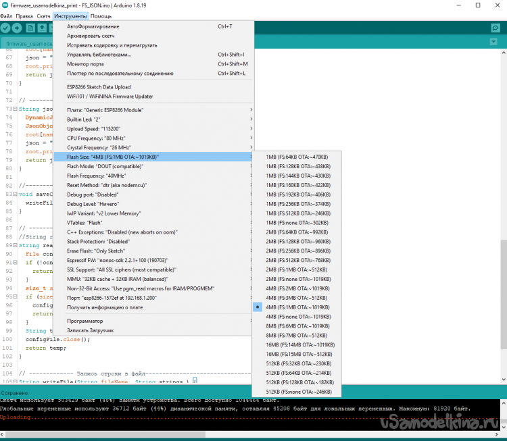Select 16MB (FS:14MB OTA:~1019KB) flash size
The height and width of the screenshot is (441, 507).
tap(297, 344)
